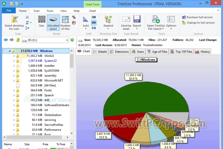
Task: Open the Age of Files tab
Action: coord(157,52)
